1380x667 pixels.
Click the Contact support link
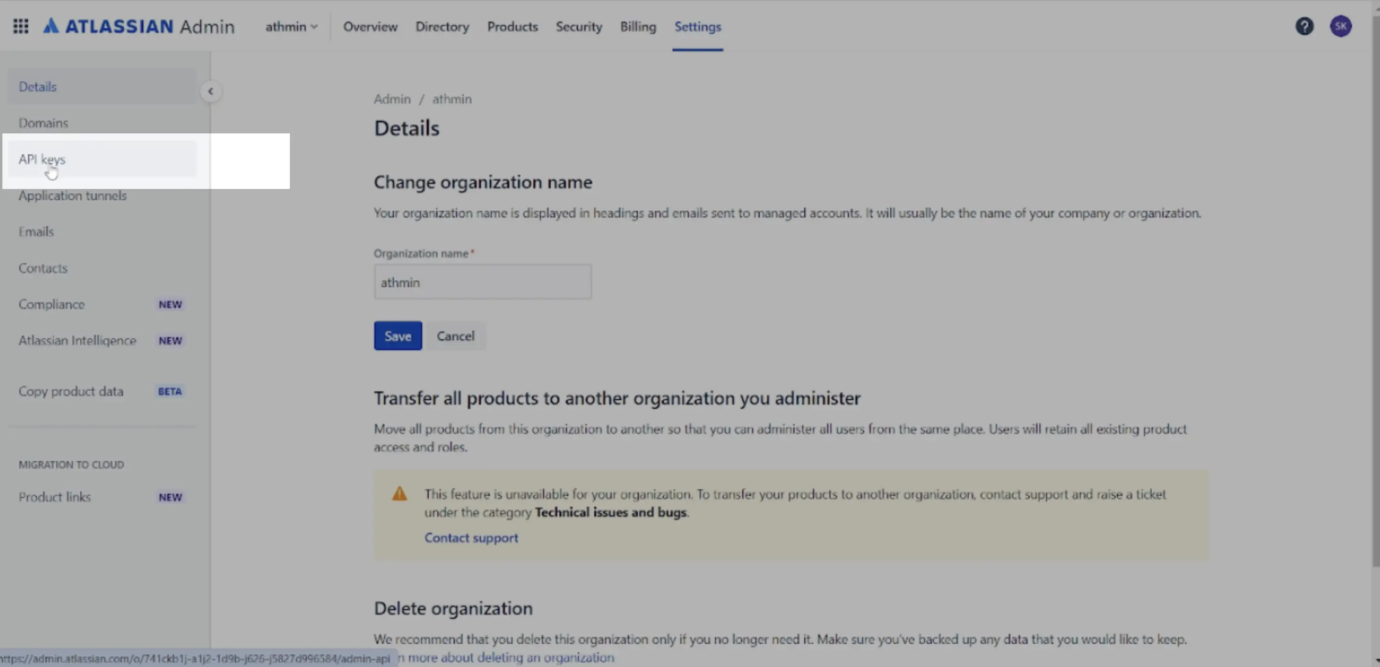click(471, 537)
